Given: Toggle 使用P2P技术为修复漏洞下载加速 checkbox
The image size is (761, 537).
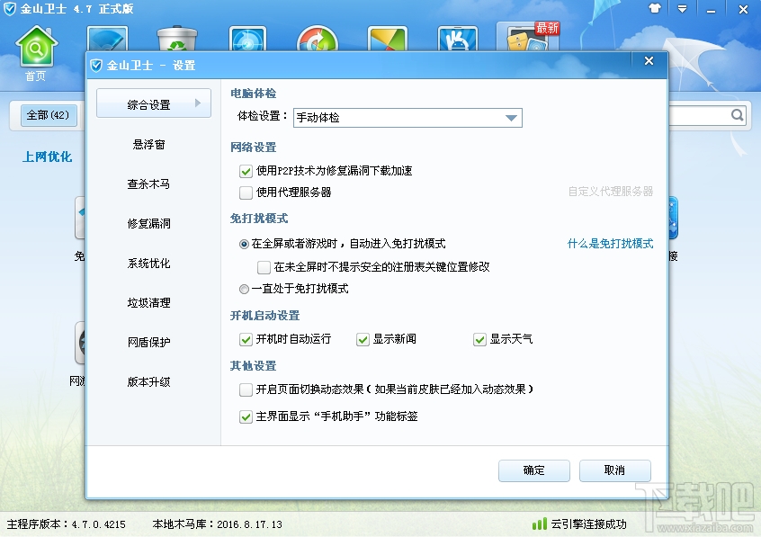Looking at the screenshot, I should 246,171.
